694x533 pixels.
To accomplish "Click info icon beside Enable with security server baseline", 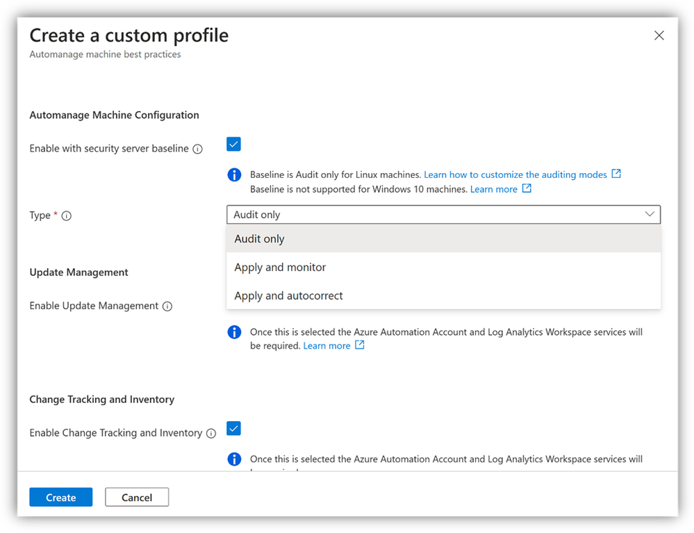I will click(198, 149).
